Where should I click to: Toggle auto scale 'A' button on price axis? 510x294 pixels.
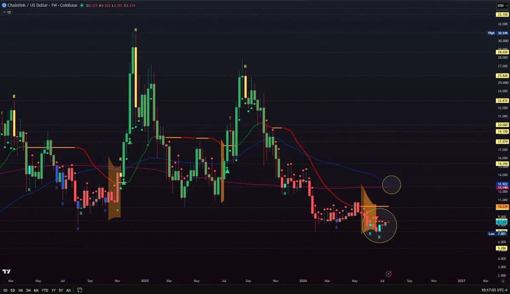pyautogui.click(x=503, y=281)
